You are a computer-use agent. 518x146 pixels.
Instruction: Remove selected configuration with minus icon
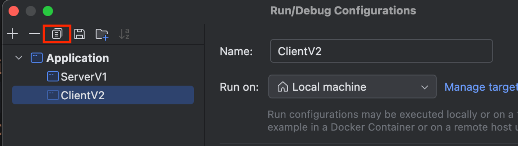tap(35, 34)
